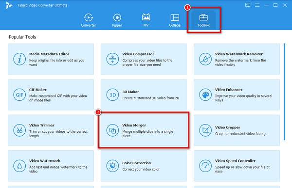Open the hamburger menu in title bar
Screen dimensions: 292x188
[257, 5]
